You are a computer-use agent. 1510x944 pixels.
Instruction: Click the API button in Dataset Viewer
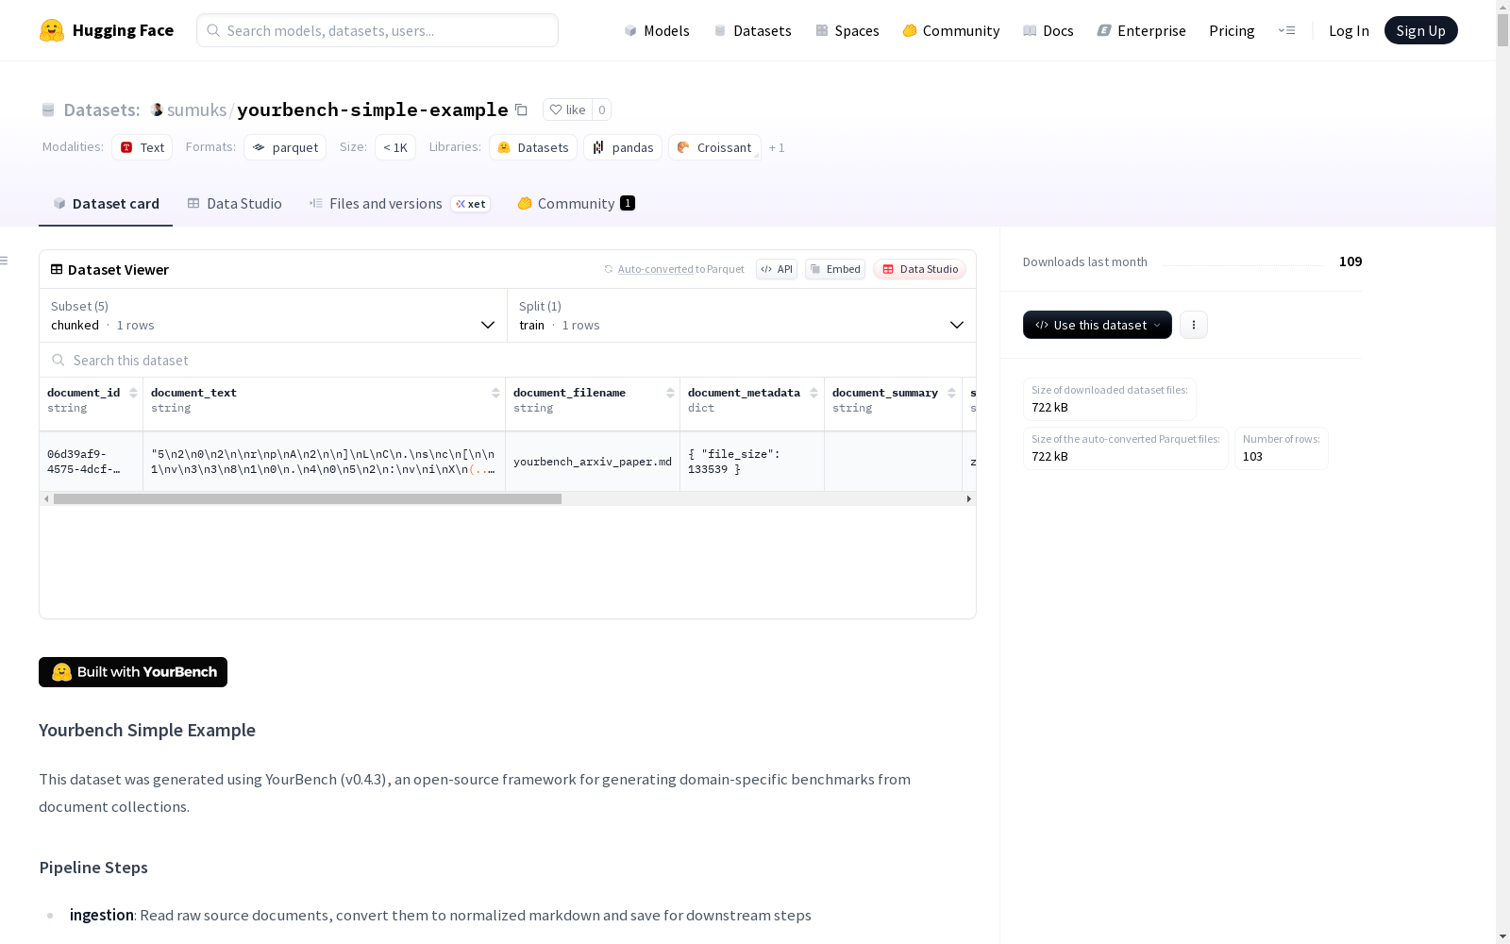pos(777,269)
